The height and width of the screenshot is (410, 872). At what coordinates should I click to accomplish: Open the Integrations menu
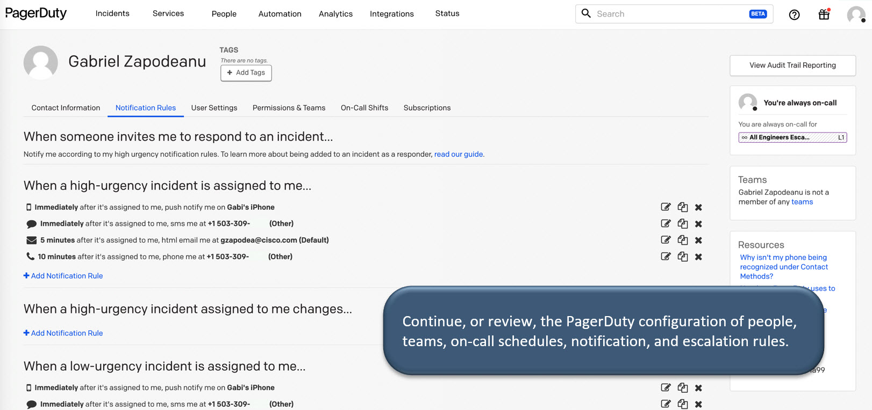pos(392,14)
